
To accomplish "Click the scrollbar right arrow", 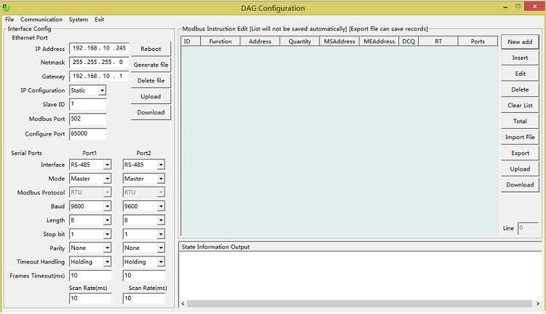I will [x=537, y=304].
